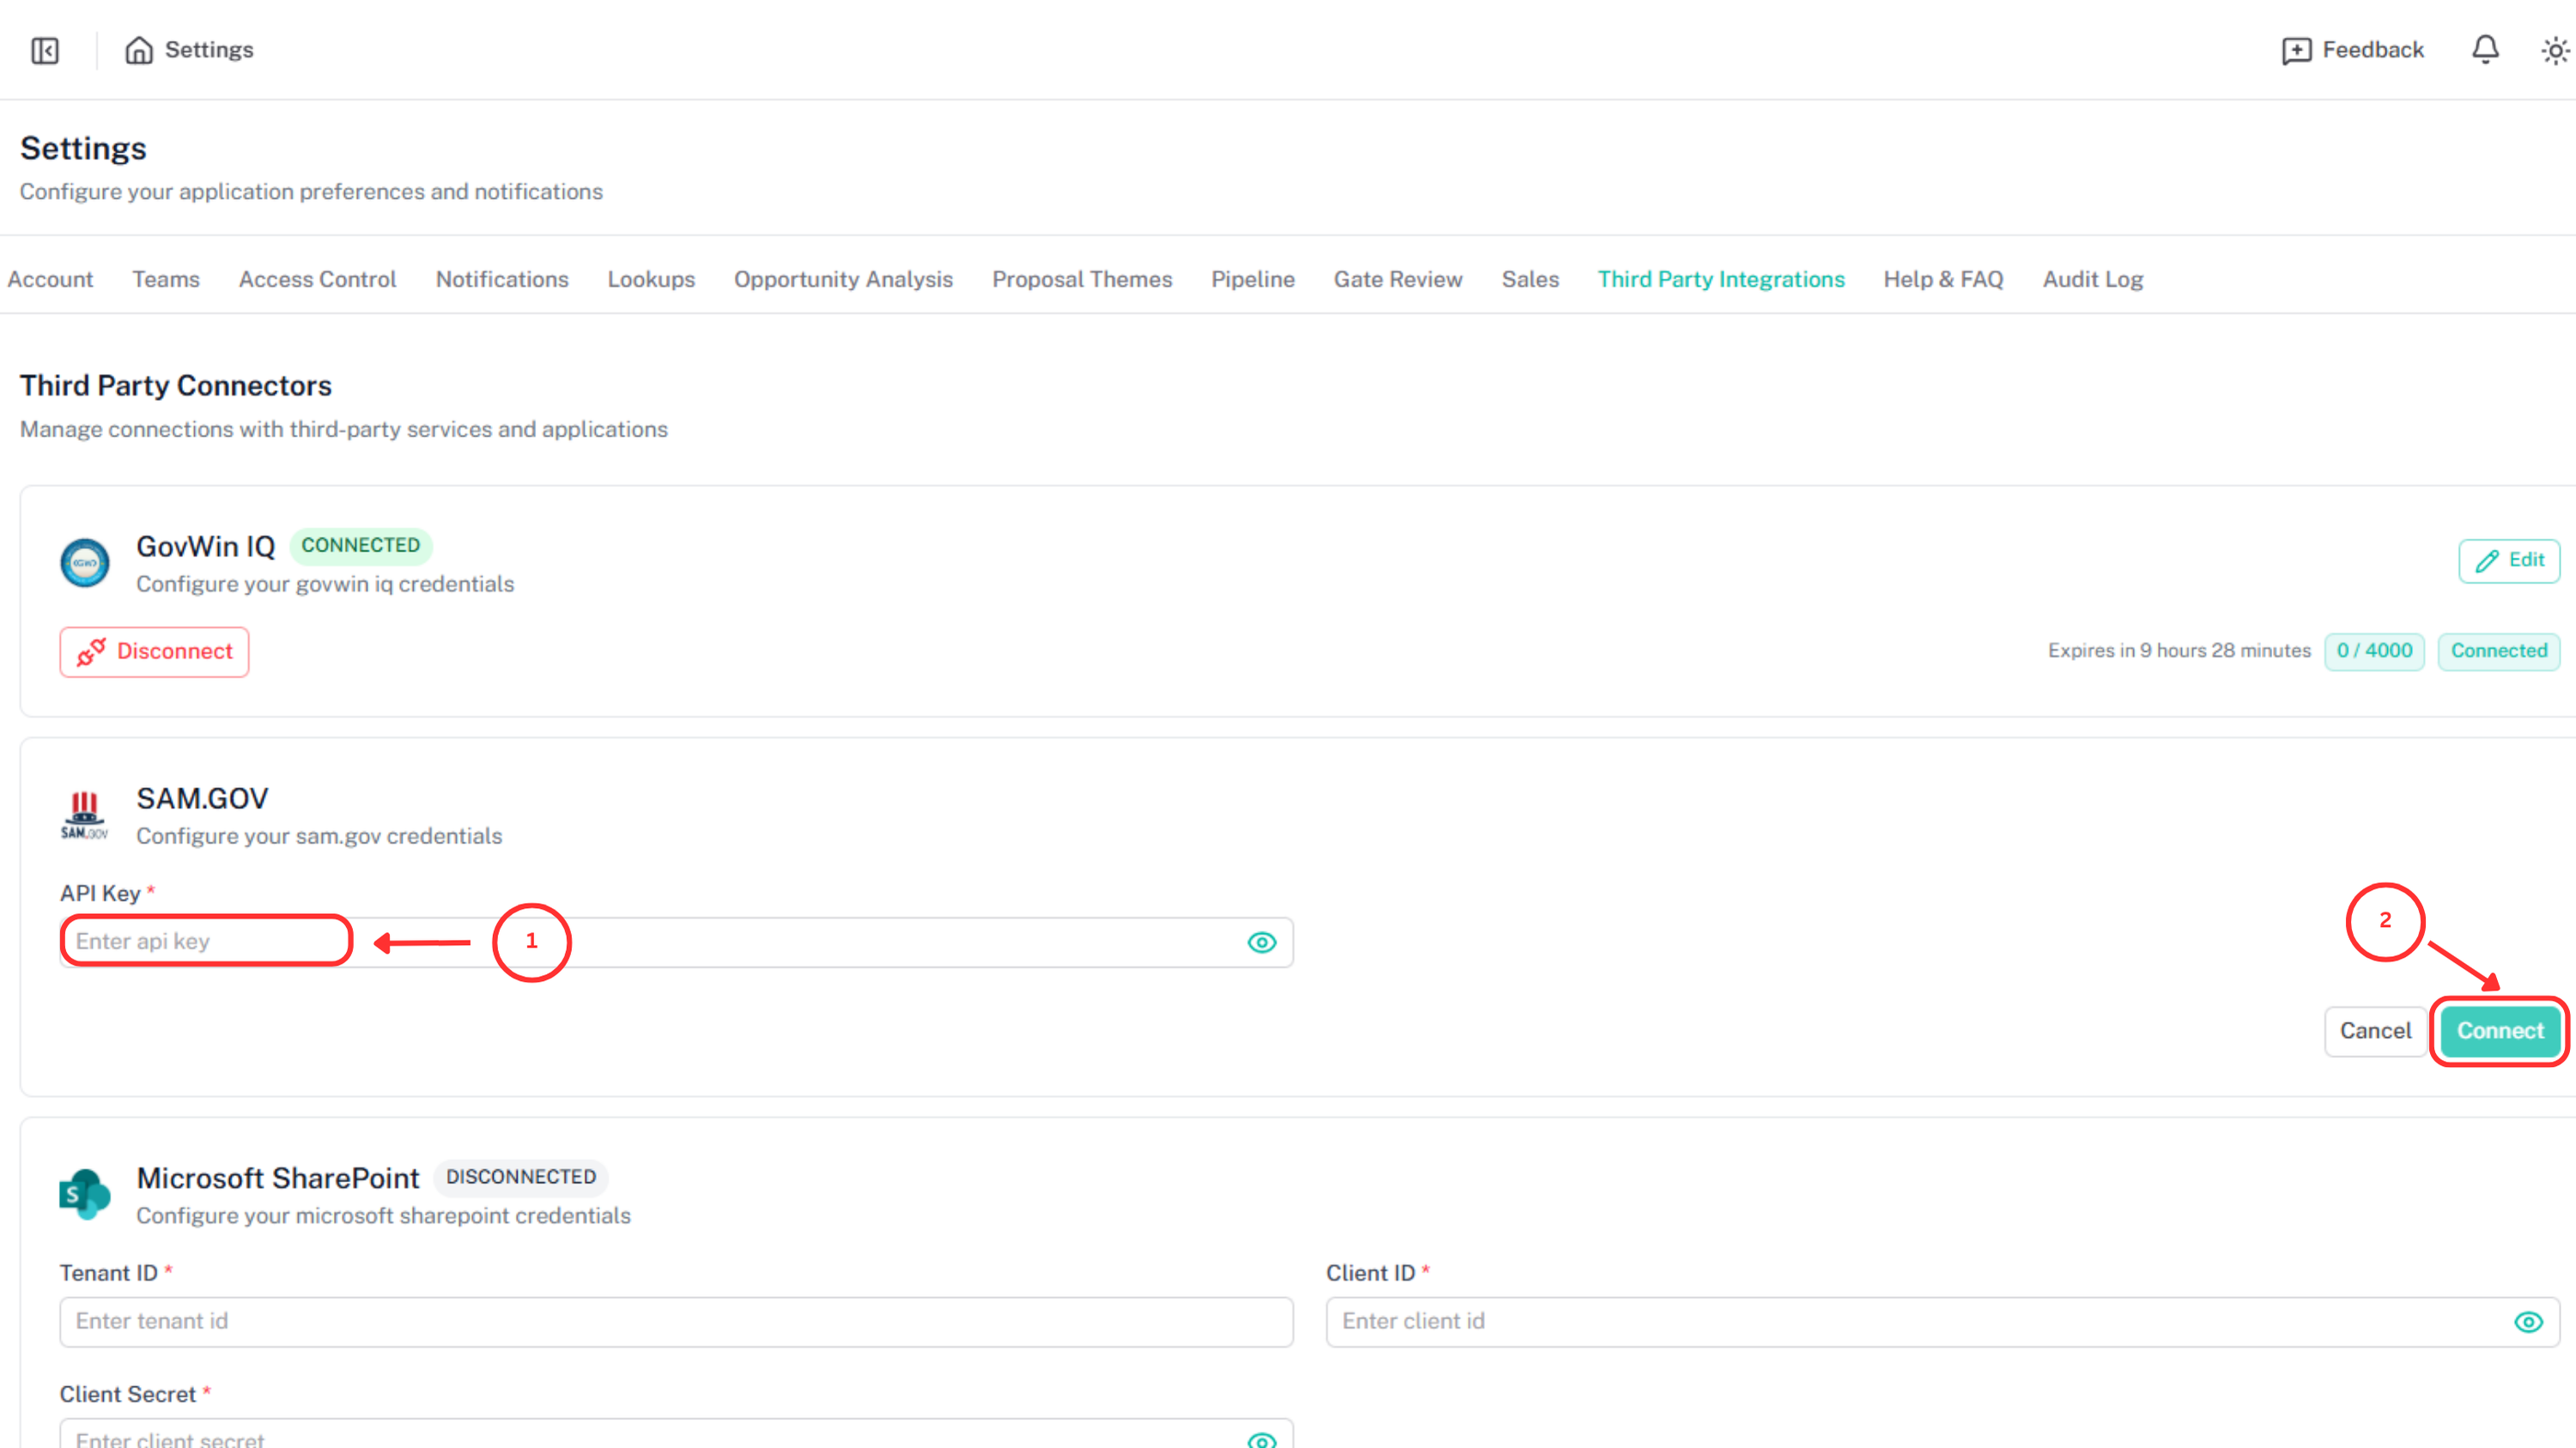This screenshot has height=1448, width=2576.
Task: Collapse the sidebar panel icon
Action: click(x=45, y=50)
